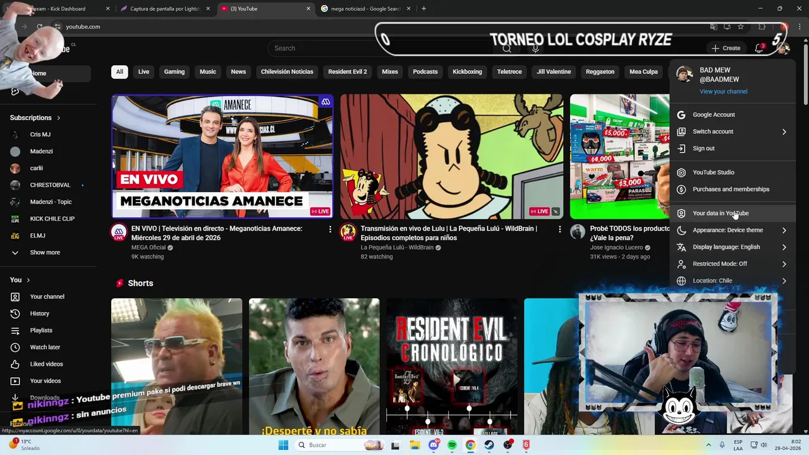Open notifications bell

pyautogui.click(x=759, y=48)
